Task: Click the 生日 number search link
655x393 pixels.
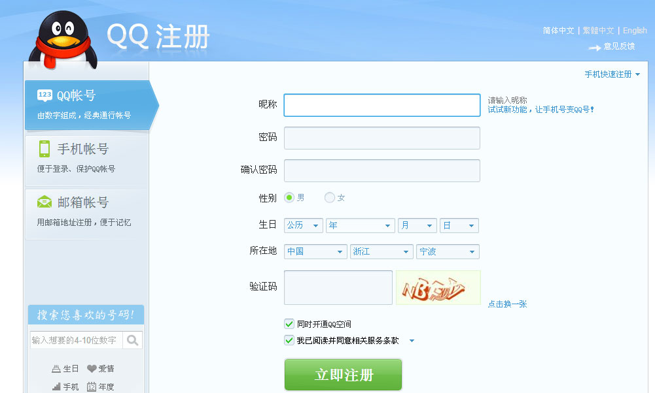Action: 71,369
